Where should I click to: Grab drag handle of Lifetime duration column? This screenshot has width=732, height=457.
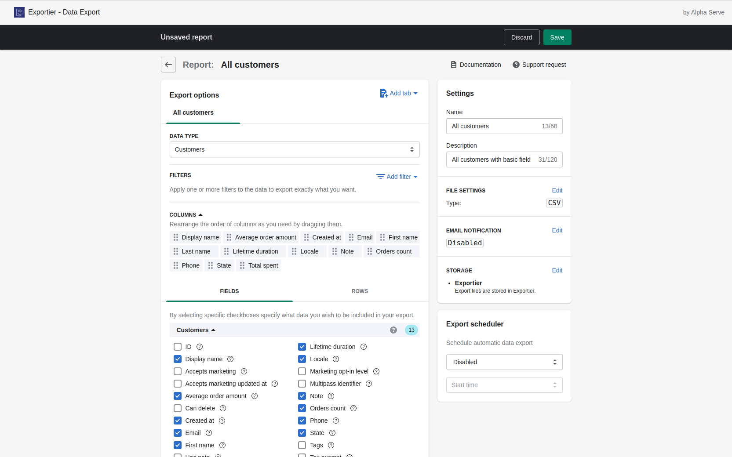point(226,251)
